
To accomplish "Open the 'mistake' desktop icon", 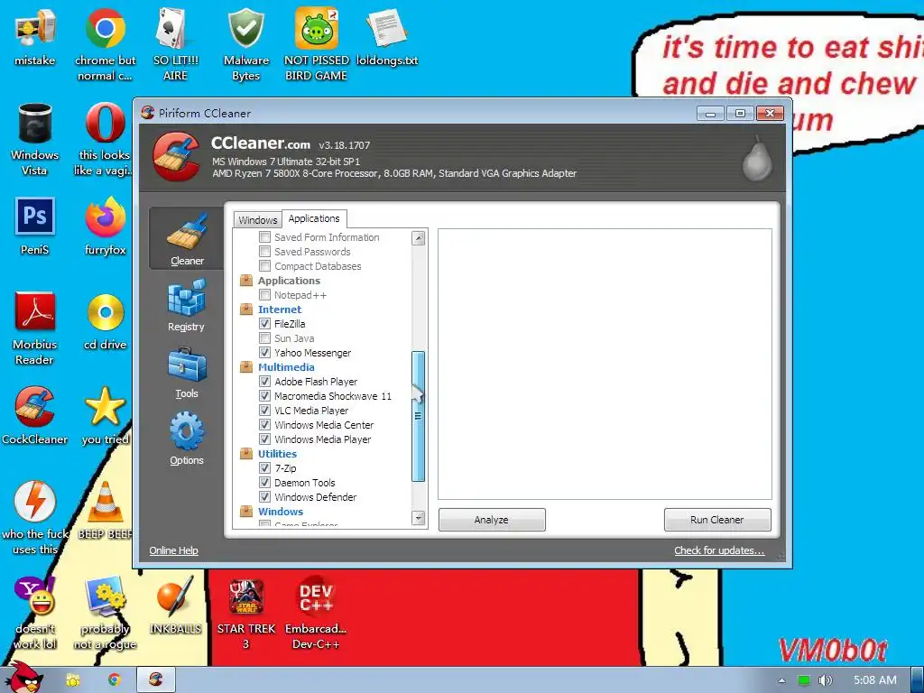I will pos(35,37).
